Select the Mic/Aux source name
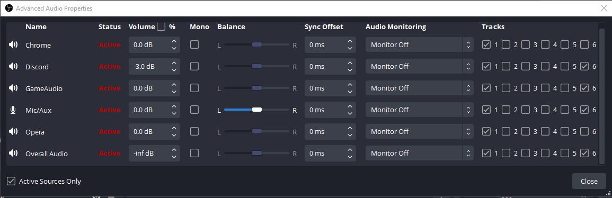The image size is (612, 198). [38, 110]
